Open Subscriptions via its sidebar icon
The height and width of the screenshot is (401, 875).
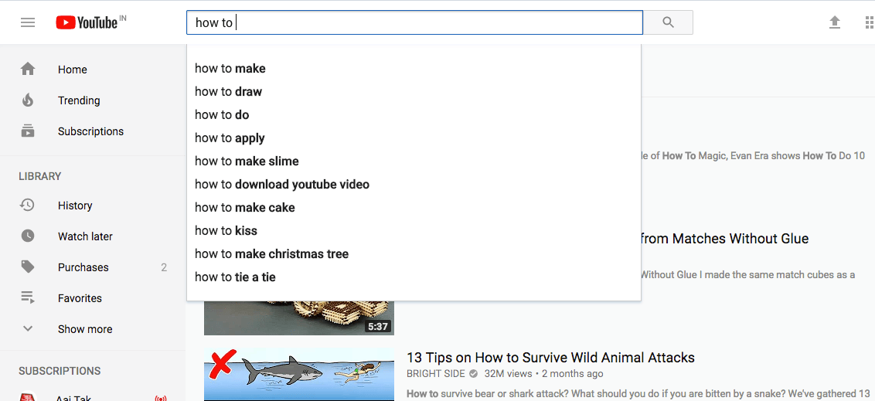tap(28, 131)
